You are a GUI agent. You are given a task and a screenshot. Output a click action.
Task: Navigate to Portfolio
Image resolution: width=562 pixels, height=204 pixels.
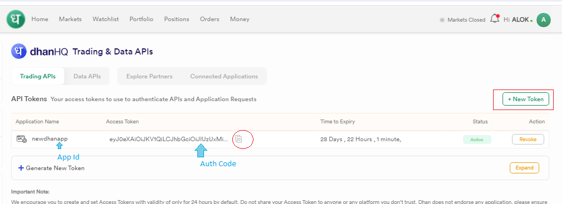point(141,19)
